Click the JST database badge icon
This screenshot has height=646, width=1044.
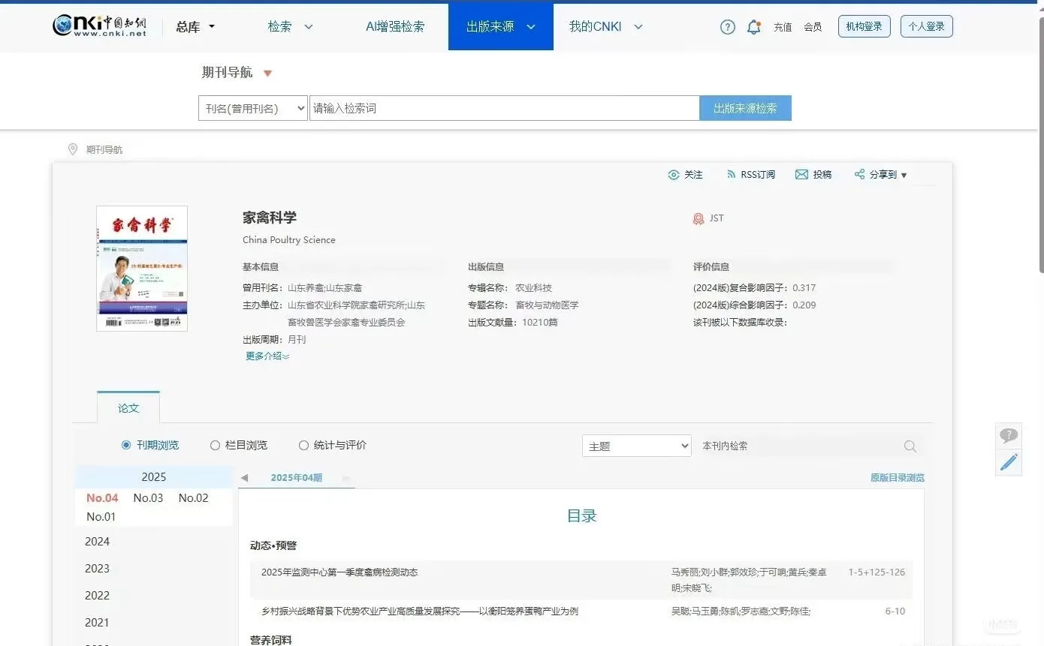699,218
